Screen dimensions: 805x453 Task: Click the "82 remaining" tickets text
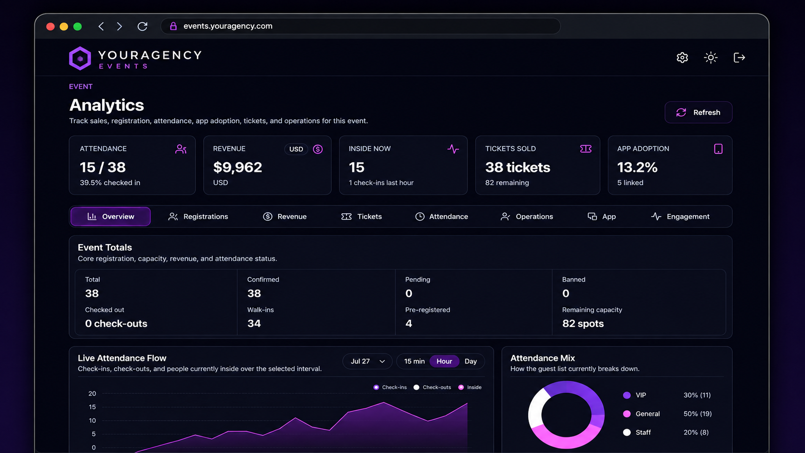point(507,183)
